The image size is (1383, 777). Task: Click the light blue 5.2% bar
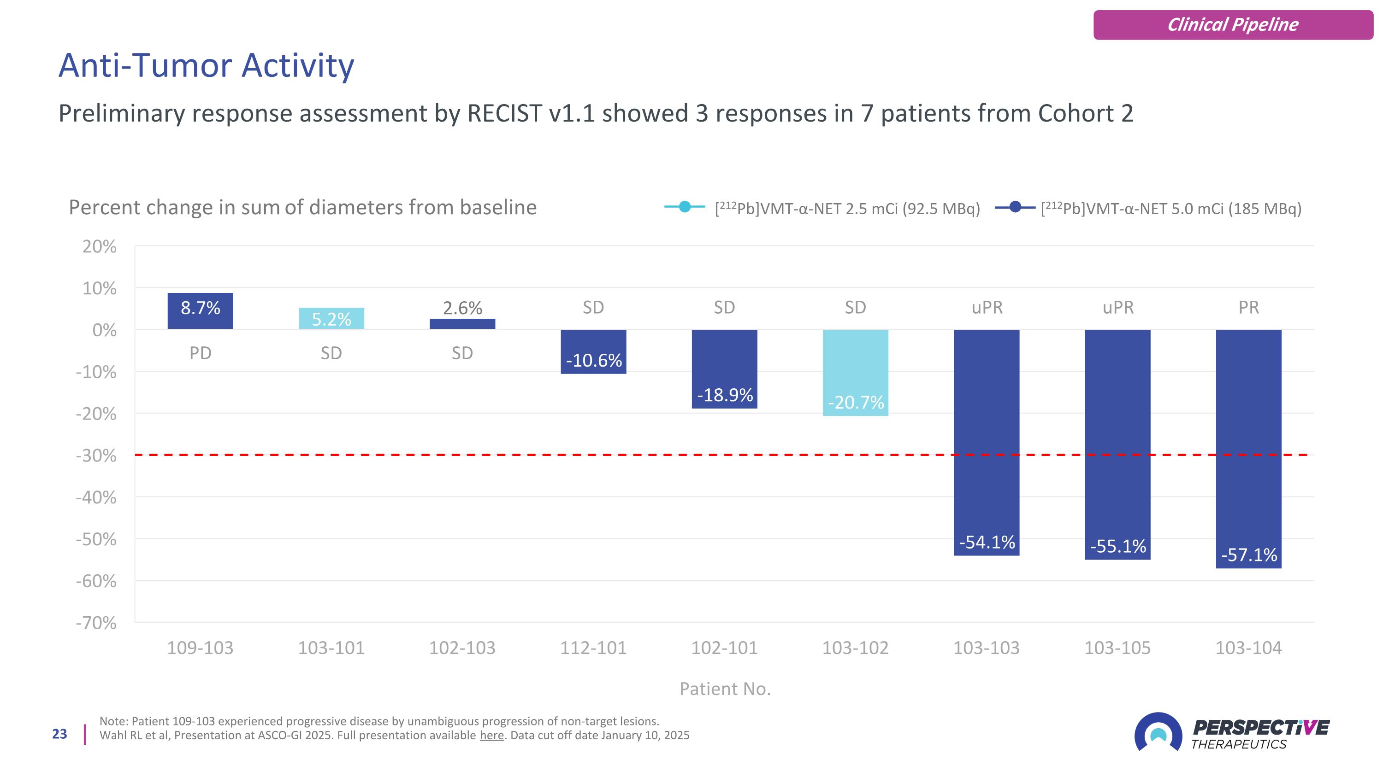pos(331,319)
